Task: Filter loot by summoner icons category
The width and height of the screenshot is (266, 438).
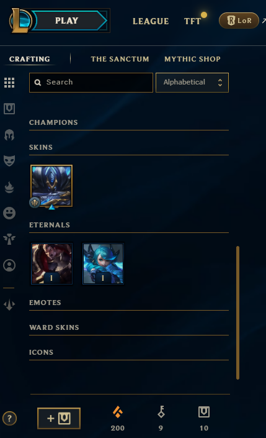Action: pos(9,265)
